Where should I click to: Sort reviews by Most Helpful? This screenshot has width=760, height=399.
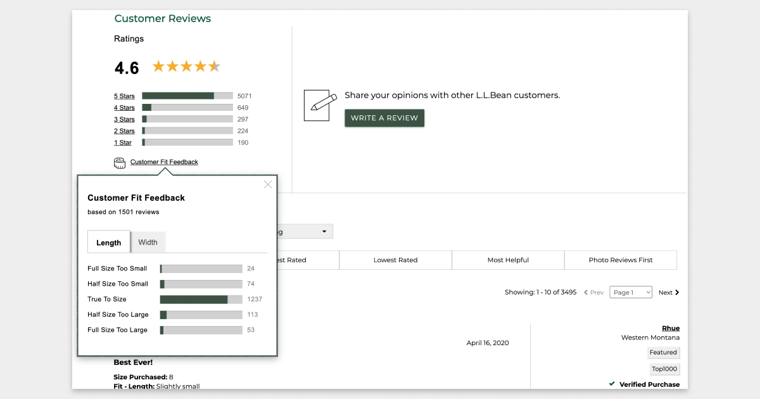(x=508, y=260)
